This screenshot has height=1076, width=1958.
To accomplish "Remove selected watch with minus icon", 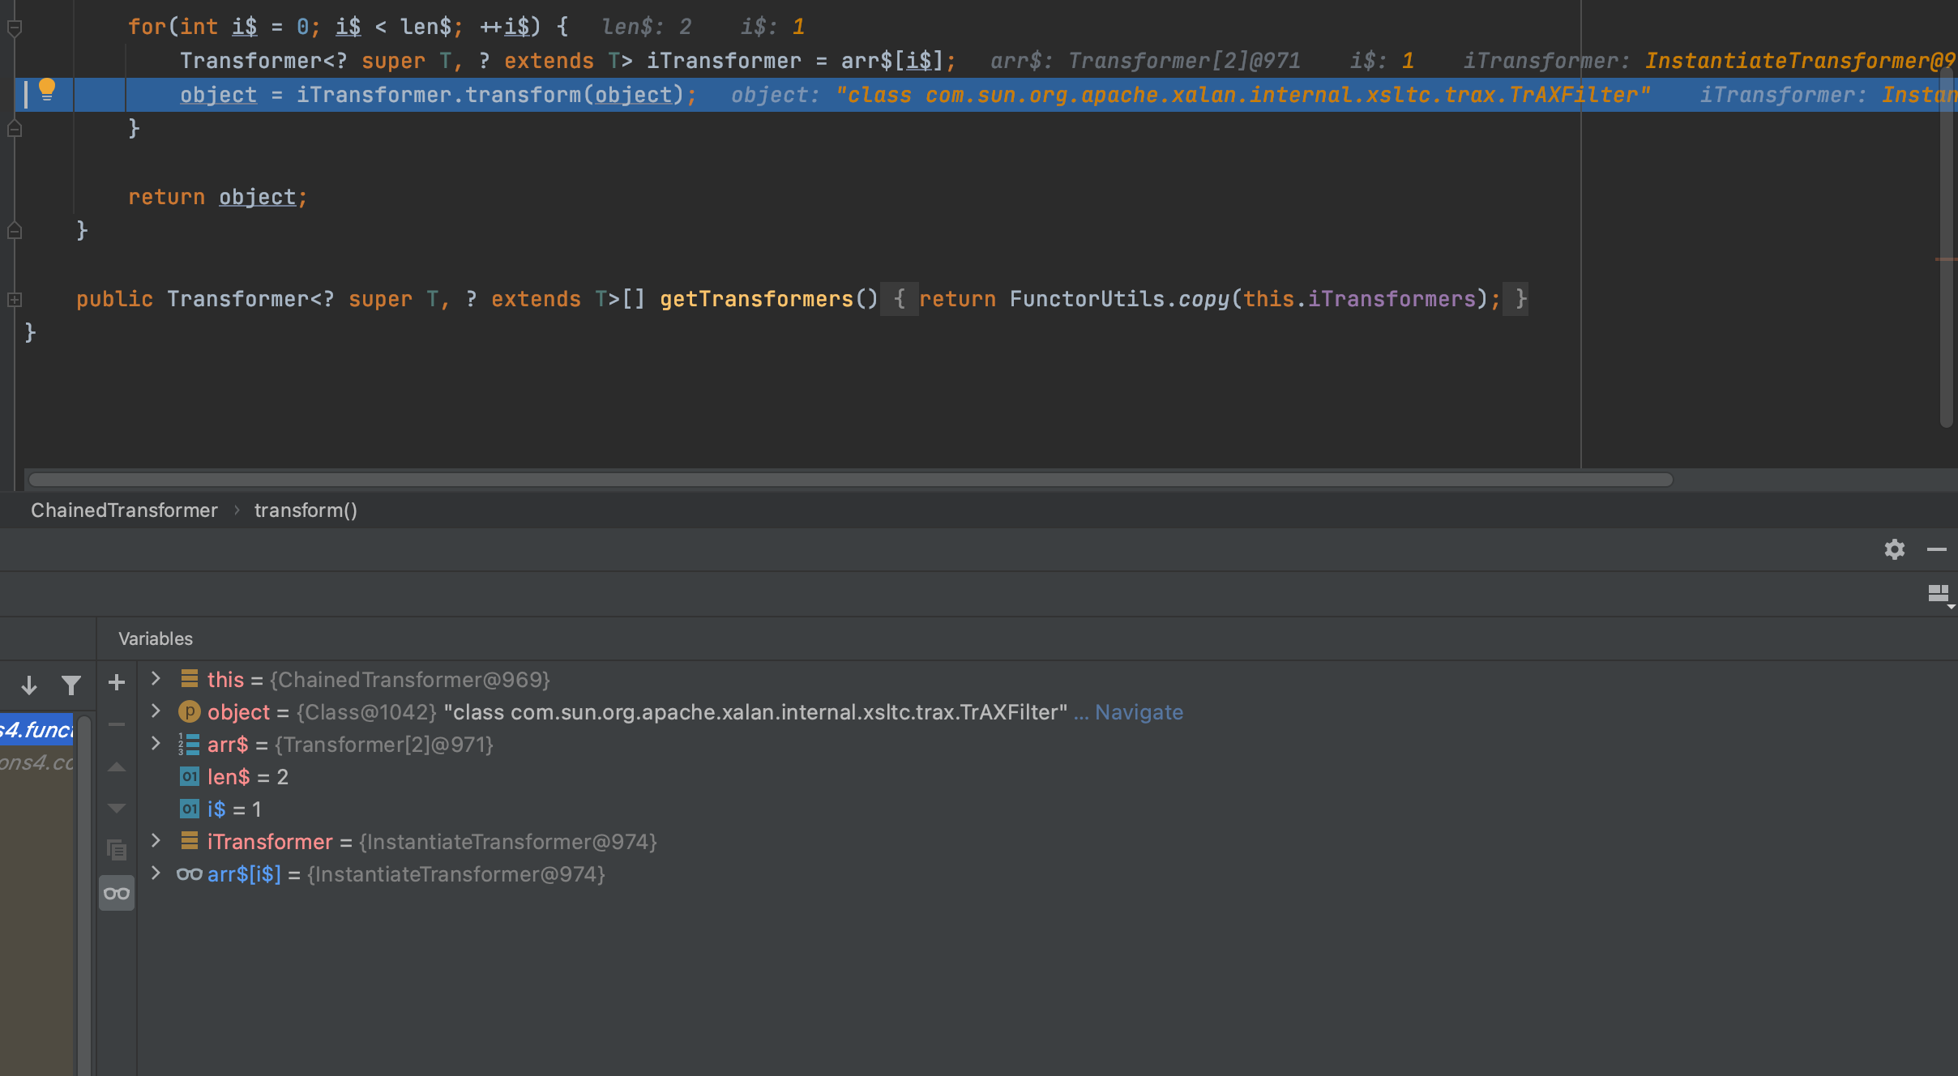I will tap(117, 724).
